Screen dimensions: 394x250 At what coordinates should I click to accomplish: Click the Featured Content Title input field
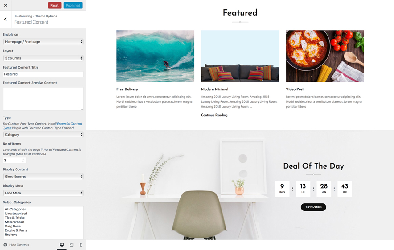43,74
